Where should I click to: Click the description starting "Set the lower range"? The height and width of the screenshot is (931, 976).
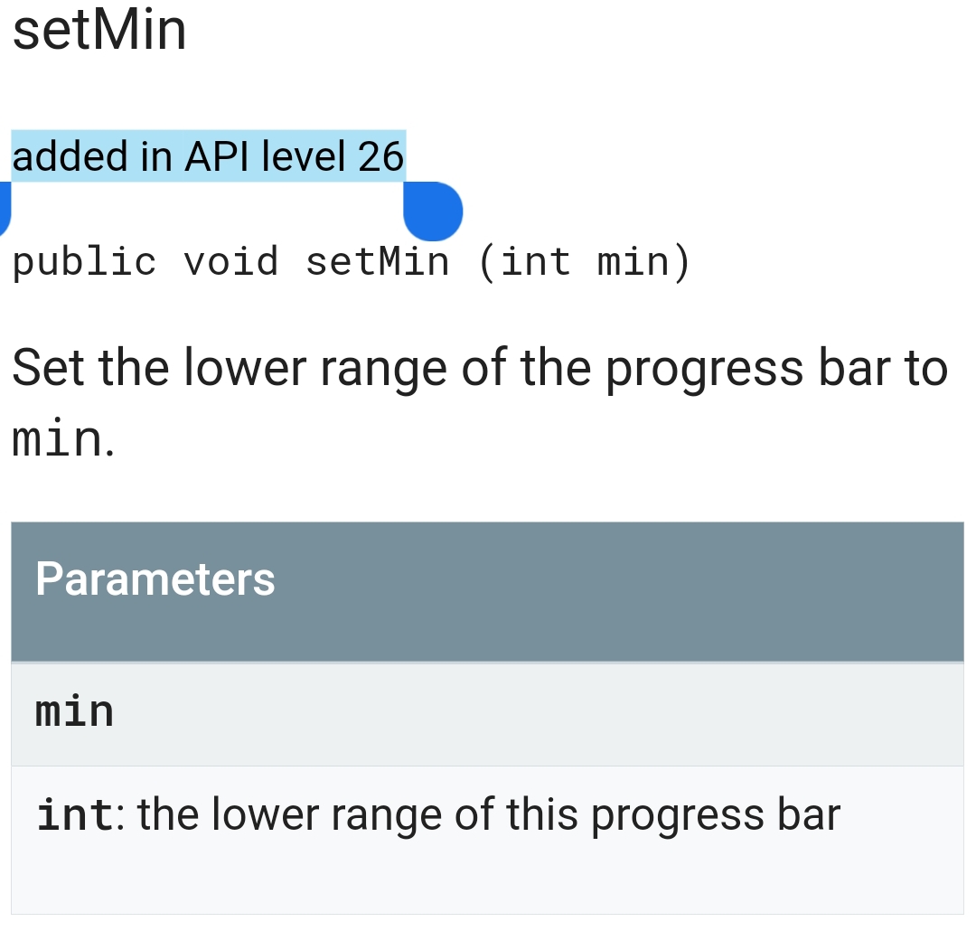point(271,369)
